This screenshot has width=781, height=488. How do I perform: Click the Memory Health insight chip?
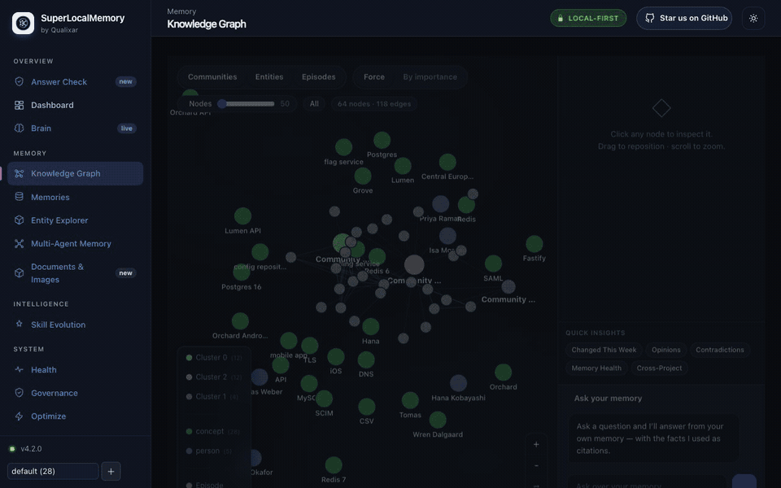tap(596, 368)
